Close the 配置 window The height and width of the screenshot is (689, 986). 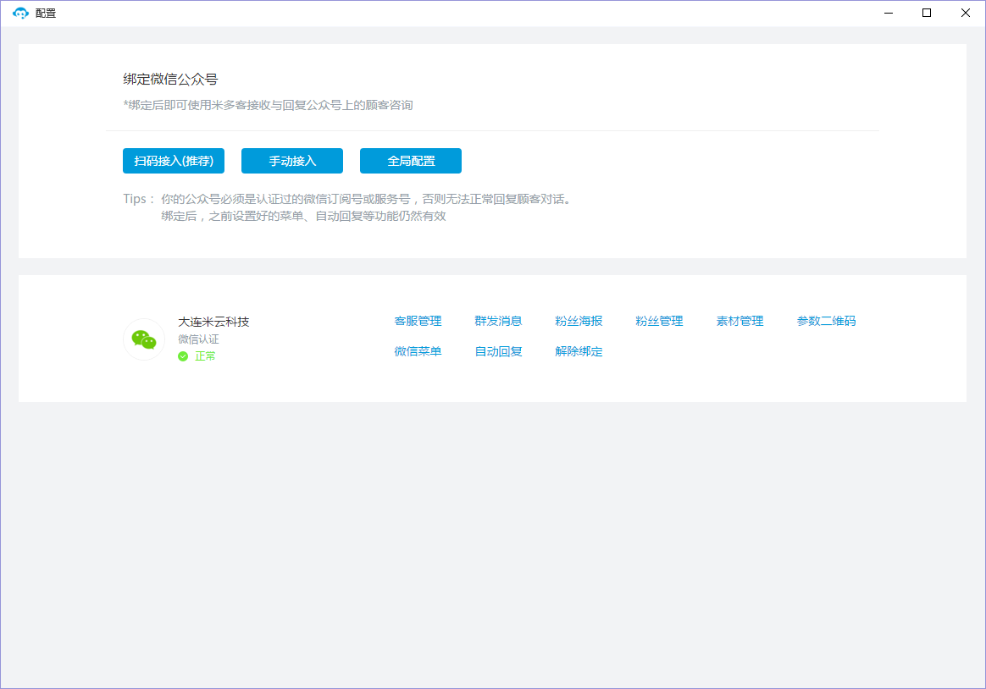966,13
